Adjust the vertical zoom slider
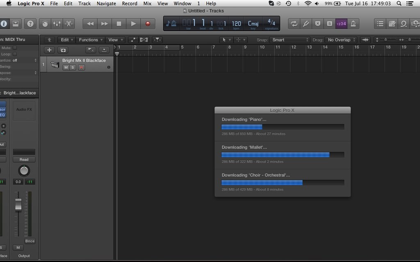 tap(386, 40)
